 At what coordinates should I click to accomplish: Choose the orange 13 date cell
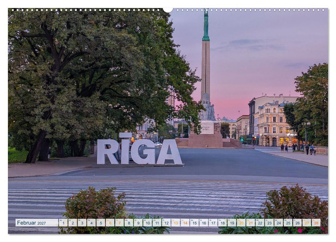176,223
